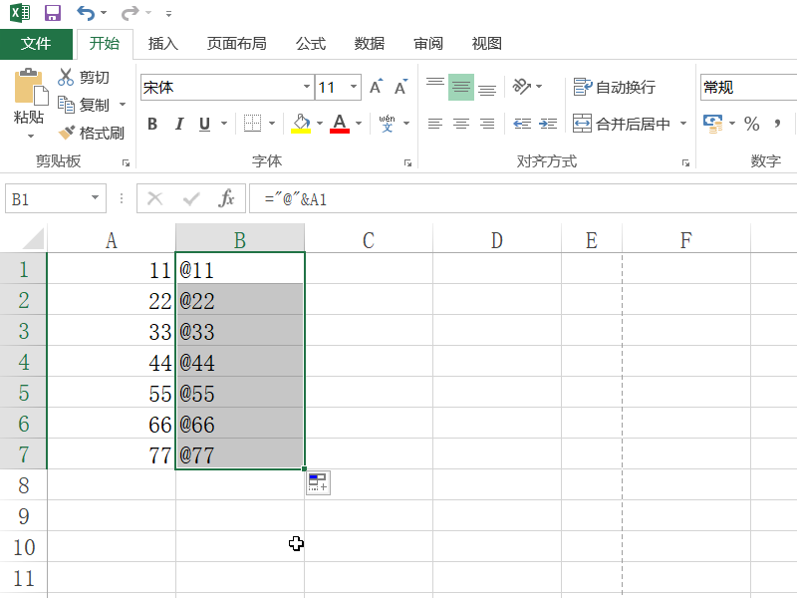Center text horizontally
Screen dimensions: 797x598
pos(461,124)
